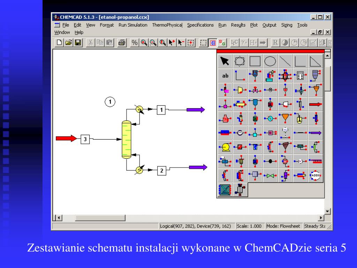Click the arrow with plus sign icon
Screen dimensions: 357x268
tap(172, 43)
